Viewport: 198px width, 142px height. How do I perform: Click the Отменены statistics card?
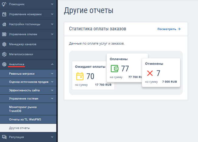(161, 73)
